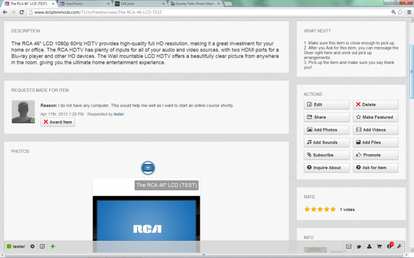This screenshot has height=258, width=414.
Task: Subscribe to this item
Action: [327, 155]
